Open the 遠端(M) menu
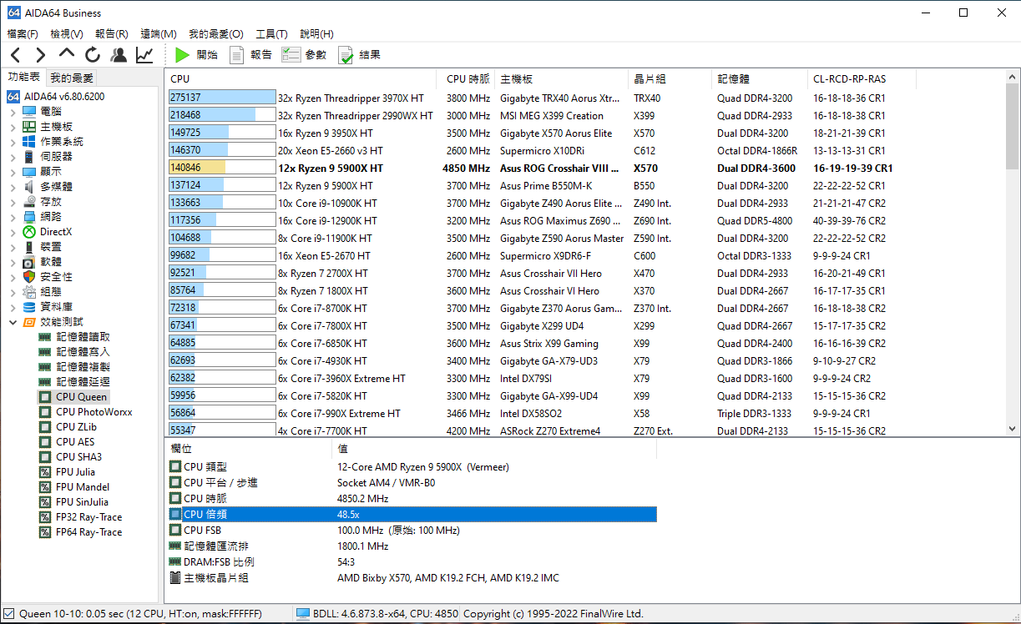This screenshot has width=1021, height=624. tap(159, 34)
